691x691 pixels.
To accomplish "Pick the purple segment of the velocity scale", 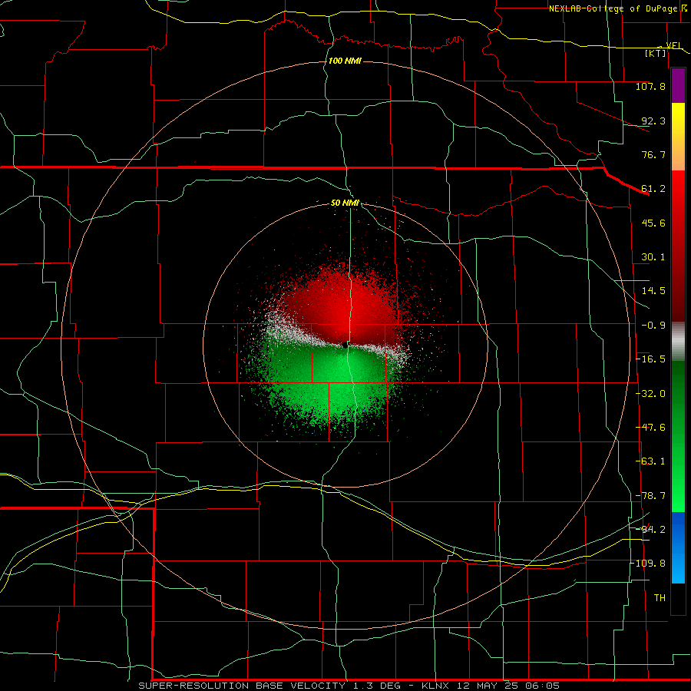I will (678, 85).
